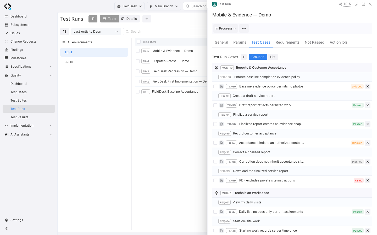Open the FieldDesk project dropdown
Viewport: 377px width, 235px height.
point(129,6)
